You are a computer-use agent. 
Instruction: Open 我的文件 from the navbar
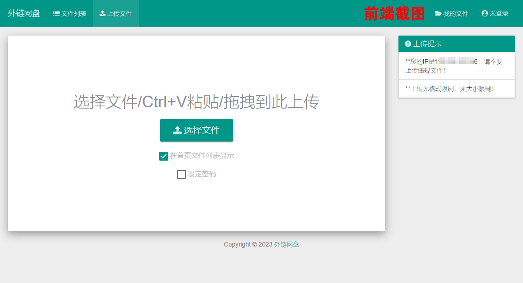pos(452,13)
